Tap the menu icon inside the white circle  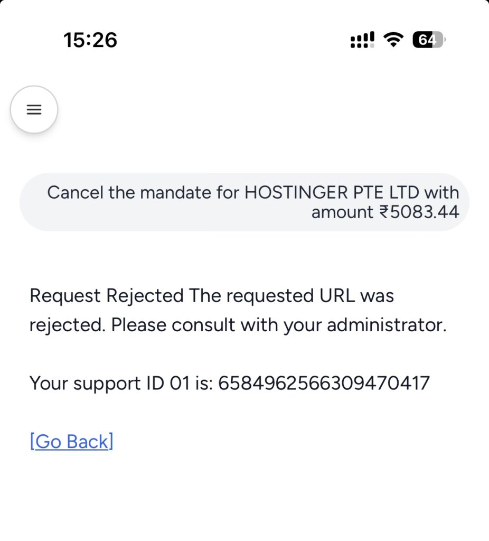34,109
